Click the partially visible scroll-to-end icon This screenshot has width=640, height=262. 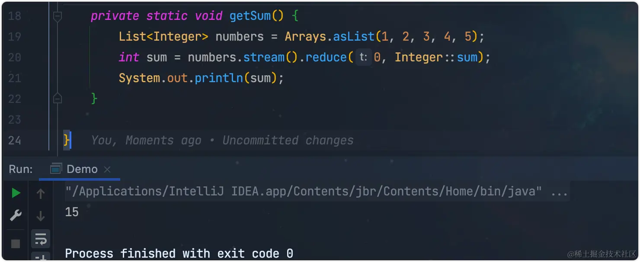click(x=41, y=257)
